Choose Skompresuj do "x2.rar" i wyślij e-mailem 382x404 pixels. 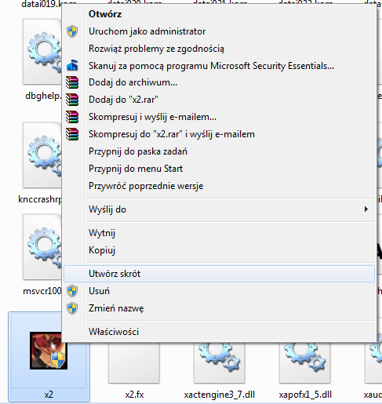[219, 134]
